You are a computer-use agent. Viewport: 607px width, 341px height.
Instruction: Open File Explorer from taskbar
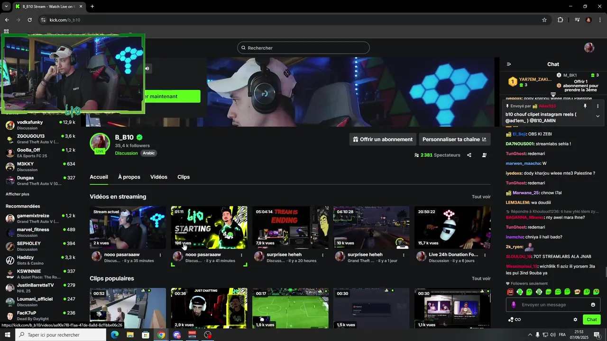(130, 335)
